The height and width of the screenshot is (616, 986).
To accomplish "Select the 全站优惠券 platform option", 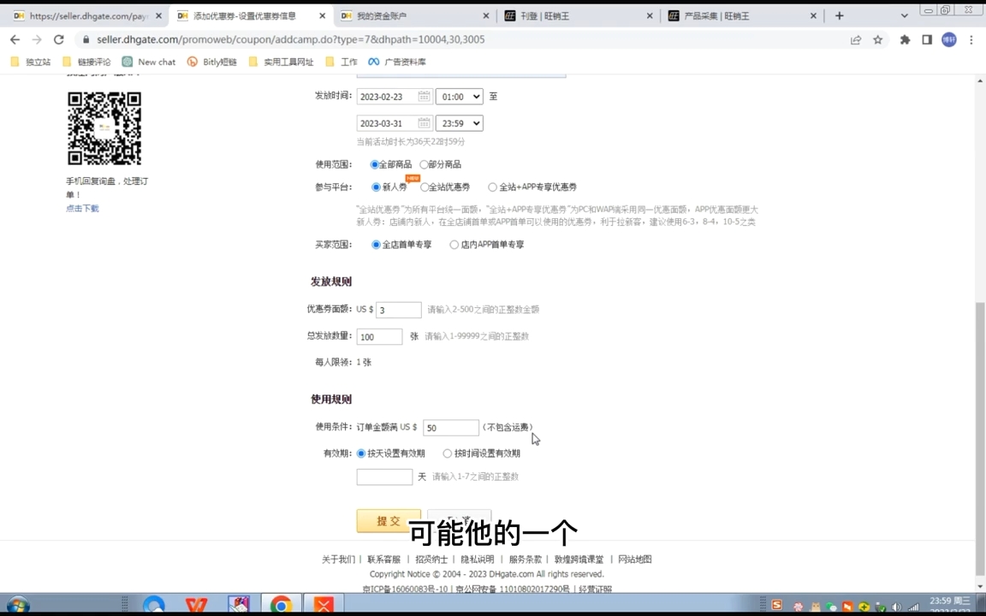I will (425, 187).
